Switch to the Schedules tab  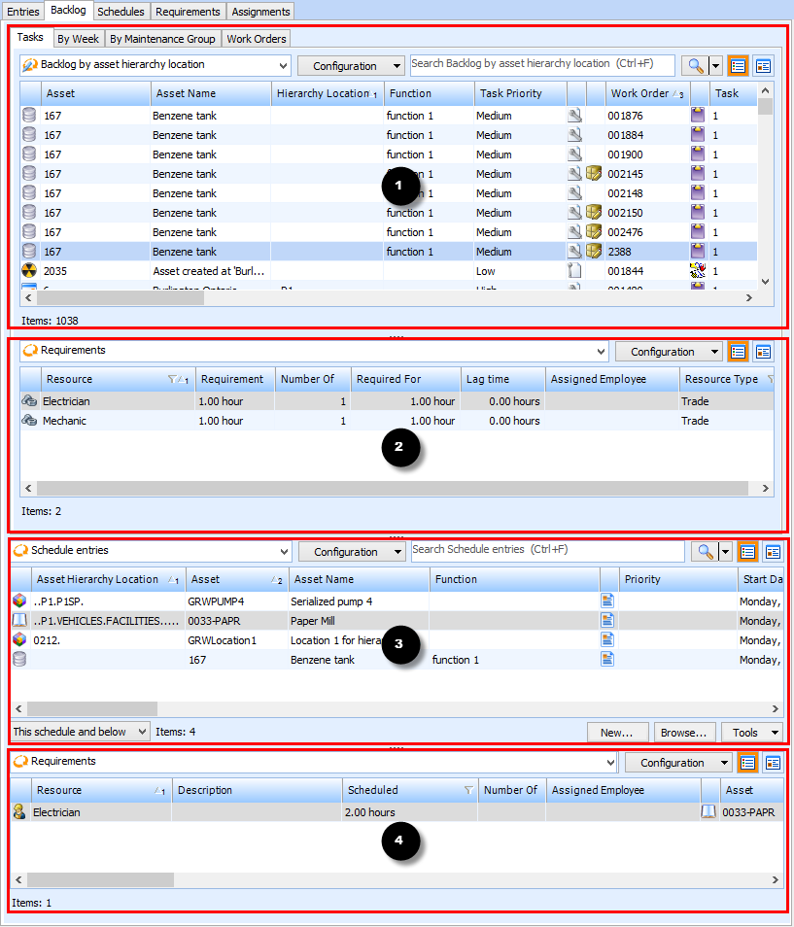point(121,12)
